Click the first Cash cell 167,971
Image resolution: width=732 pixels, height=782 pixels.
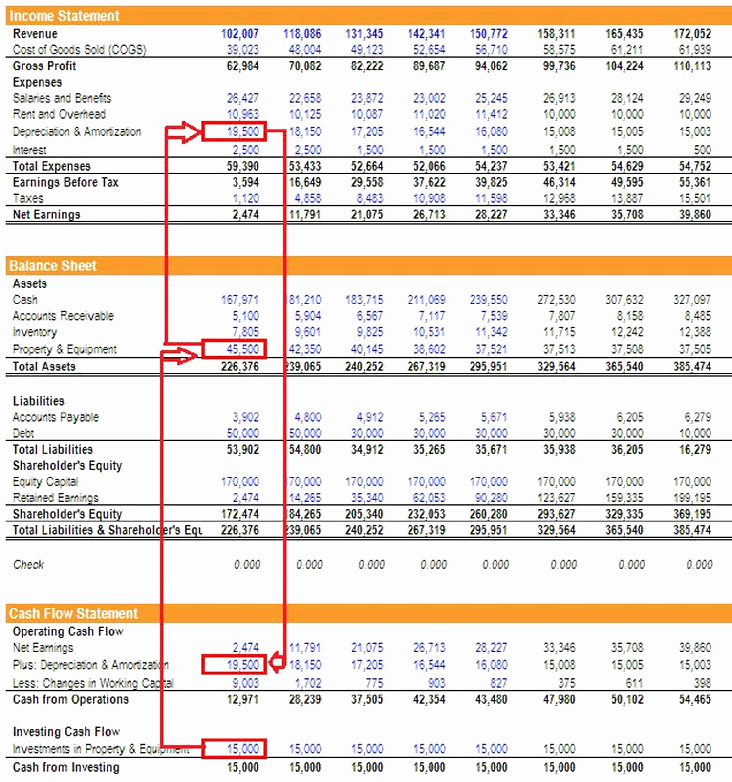pos(239,299)
